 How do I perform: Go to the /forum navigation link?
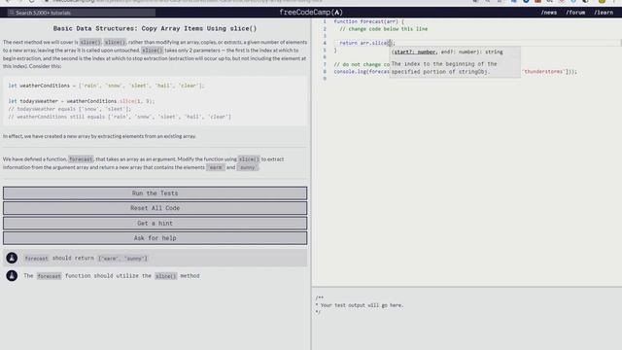coord(575,13)
